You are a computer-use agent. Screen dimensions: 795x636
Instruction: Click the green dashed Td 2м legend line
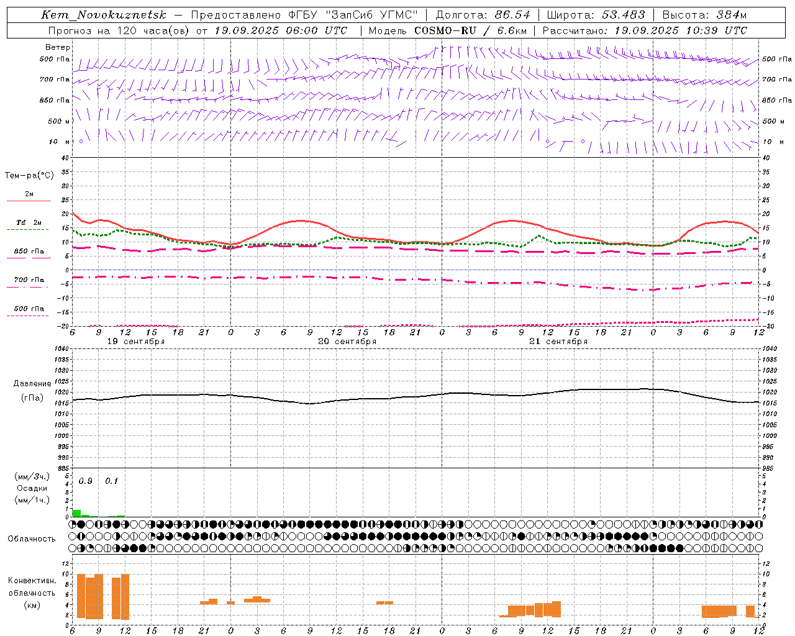pos(27,229)
